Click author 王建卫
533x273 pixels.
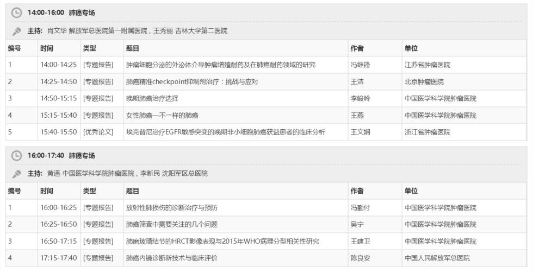pyautogui.click(x=360, y=241)
